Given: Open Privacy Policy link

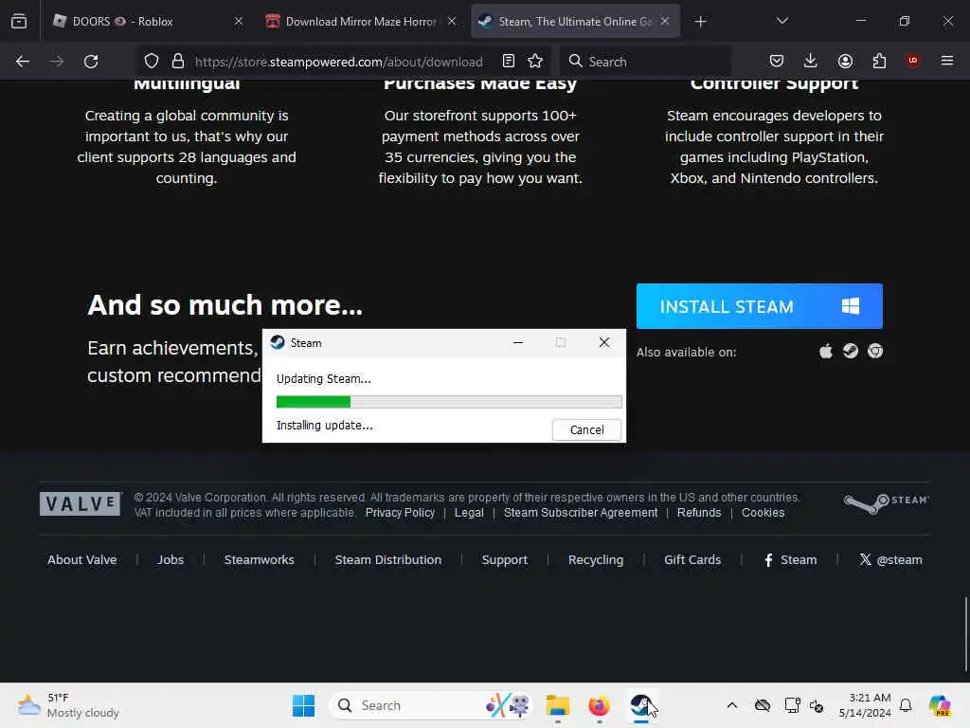Looking at the screenshot, I should 400,513.
